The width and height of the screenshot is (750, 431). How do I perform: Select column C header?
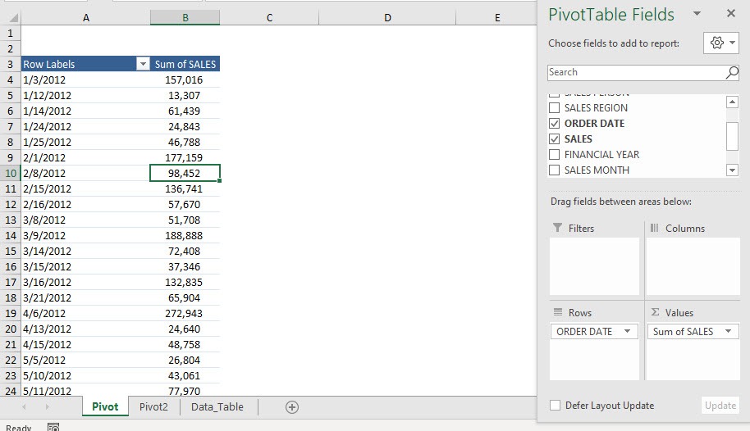point(269,18)
